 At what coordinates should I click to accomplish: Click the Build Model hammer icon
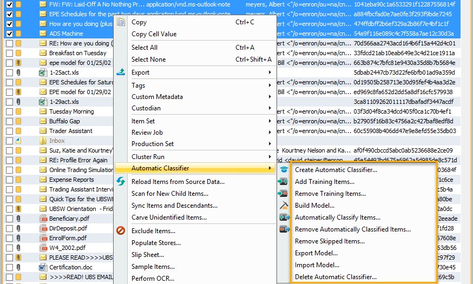(x=284, y=206)
